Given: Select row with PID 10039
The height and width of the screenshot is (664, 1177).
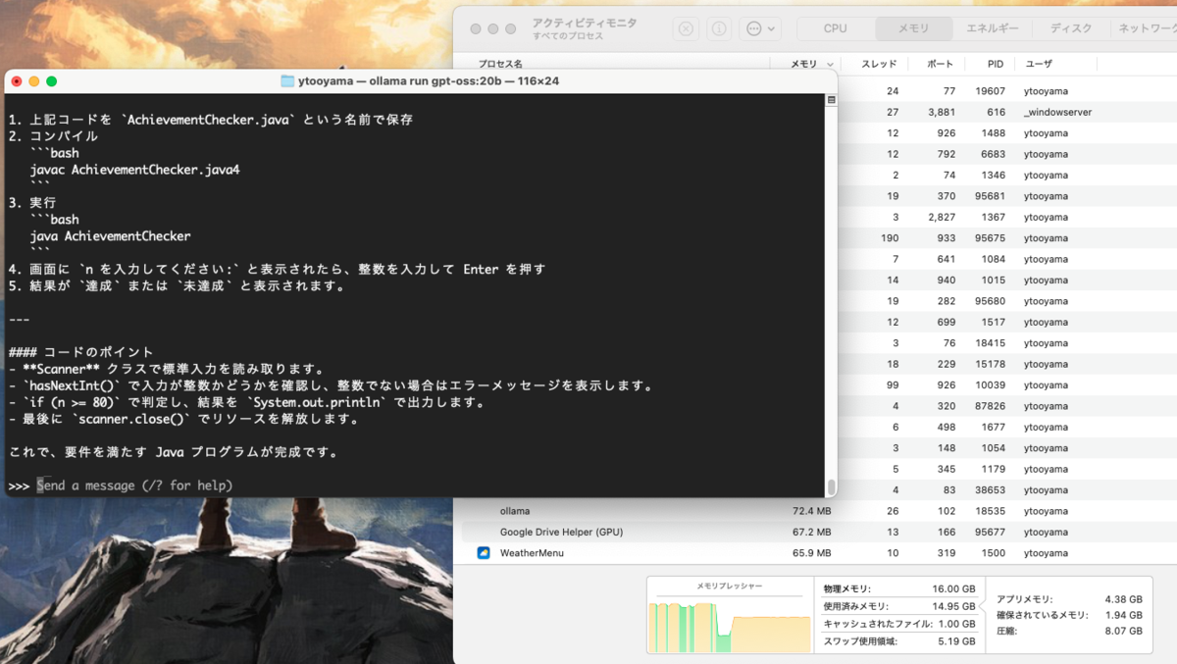Looking at the screenshot, I should click(1005, 385).
